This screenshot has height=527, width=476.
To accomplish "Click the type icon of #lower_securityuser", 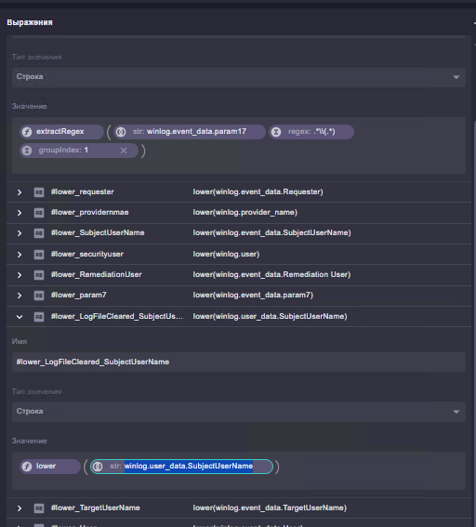I will (x=39, y=255).
